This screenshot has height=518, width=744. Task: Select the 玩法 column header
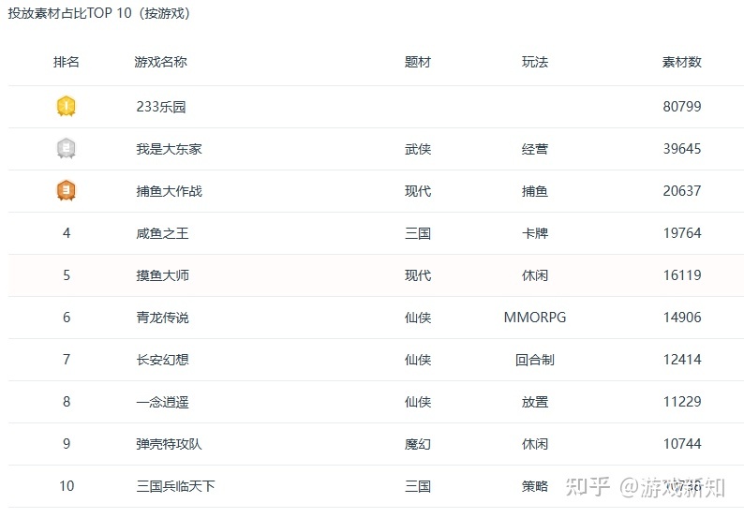[x=535, y=62]
